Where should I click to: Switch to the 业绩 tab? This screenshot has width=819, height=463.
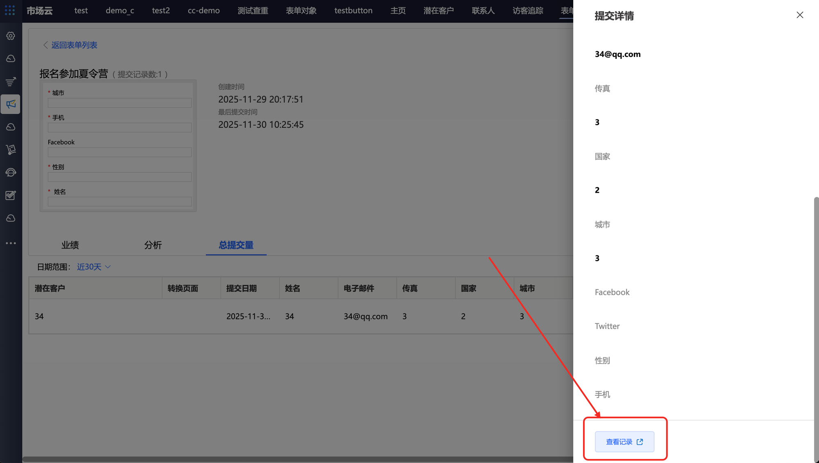[70, 245]
